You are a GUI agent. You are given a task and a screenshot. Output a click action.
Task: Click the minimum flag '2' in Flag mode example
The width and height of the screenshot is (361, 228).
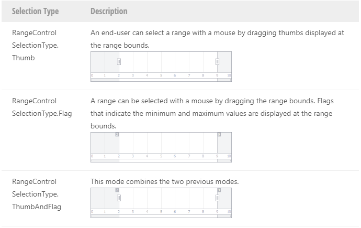click(117, 135)
